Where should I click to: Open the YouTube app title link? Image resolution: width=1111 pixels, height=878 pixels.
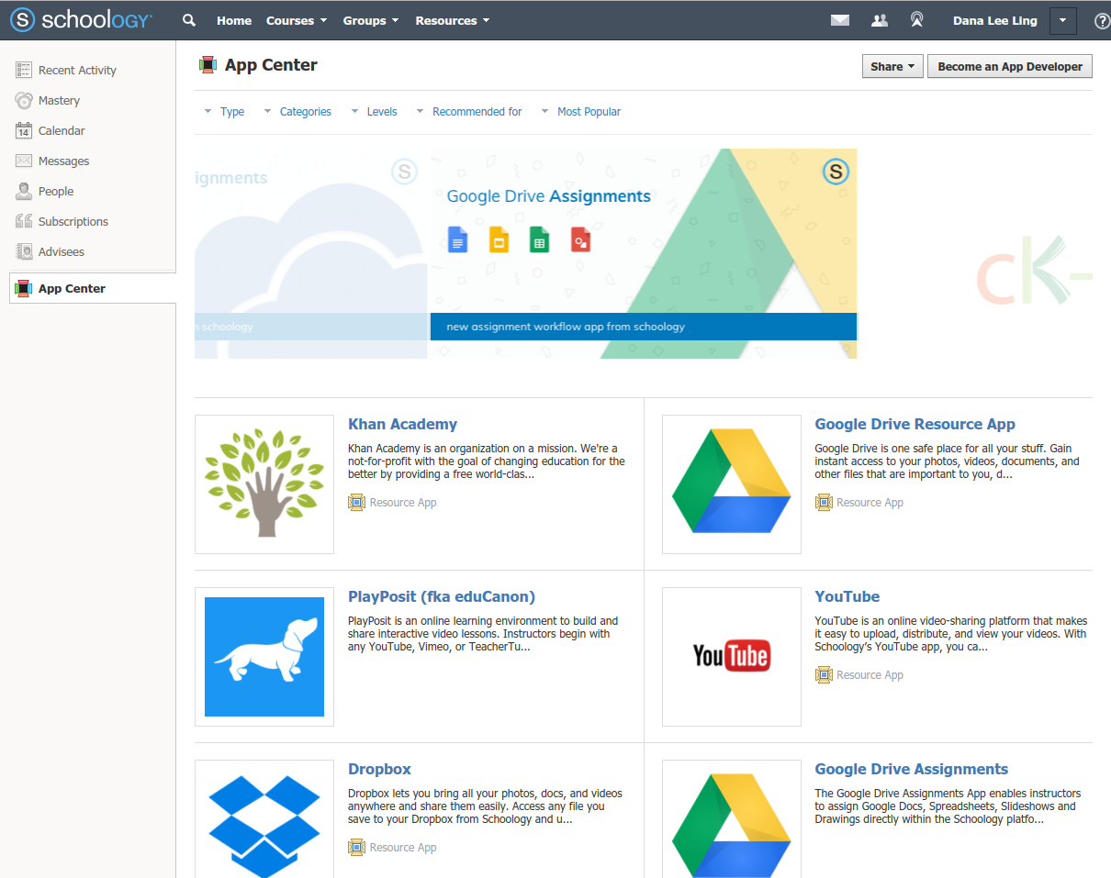pyautogui.click(x=847, y=596)
